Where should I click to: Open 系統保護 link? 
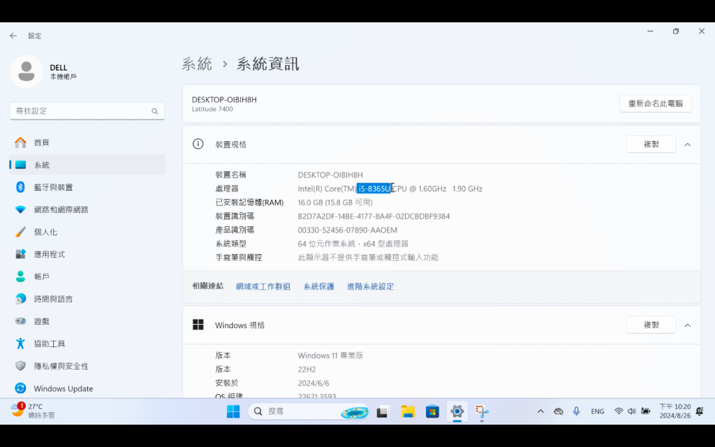318,286
